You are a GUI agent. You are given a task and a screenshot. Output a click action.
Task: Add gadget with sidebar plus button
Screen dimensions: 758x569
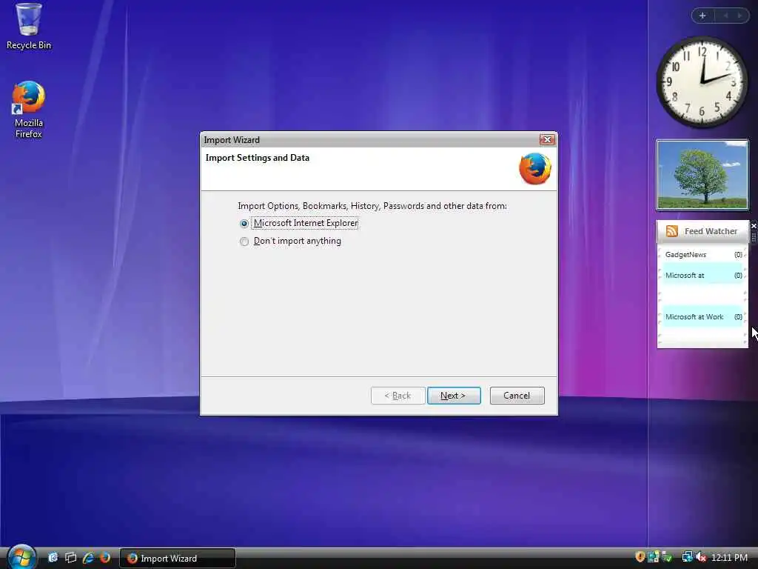tap(702, 16)
